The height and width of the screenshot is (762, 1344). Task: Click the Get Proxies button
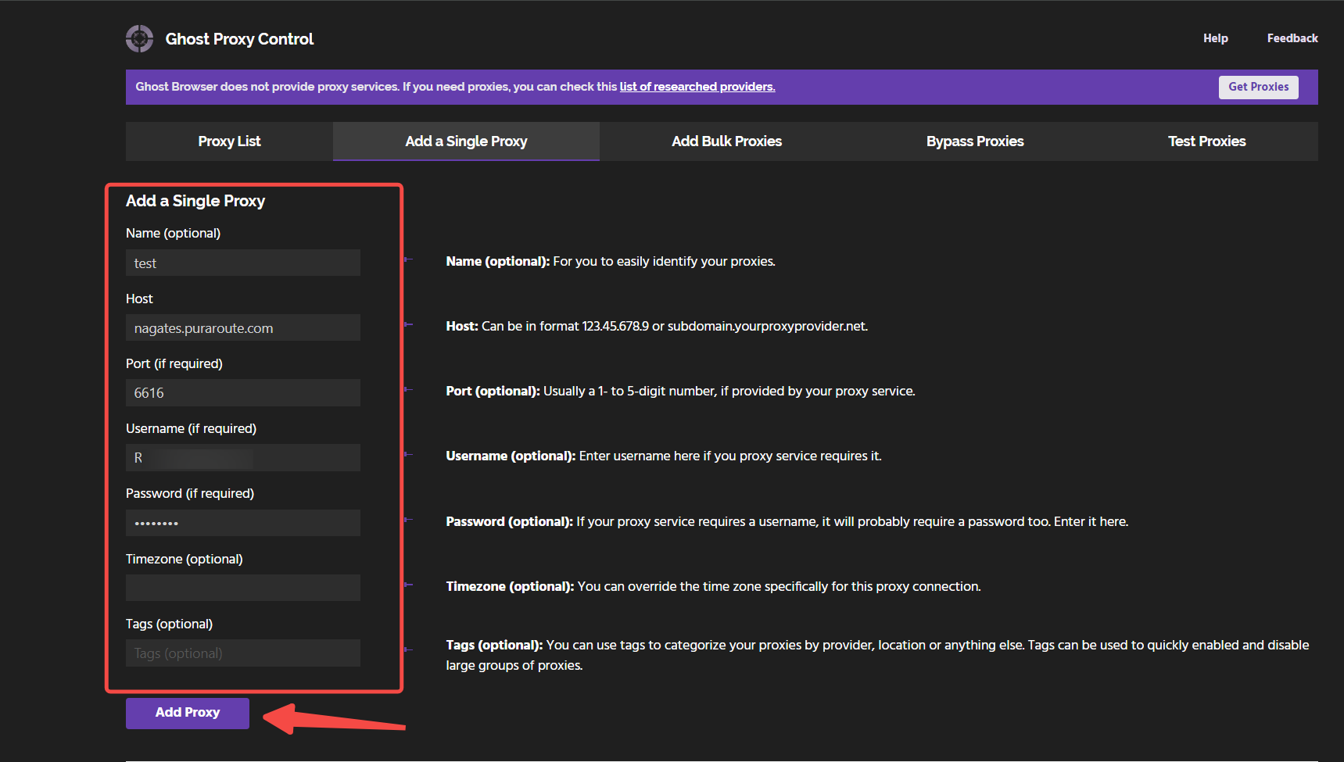click(x=1258, y=87)
